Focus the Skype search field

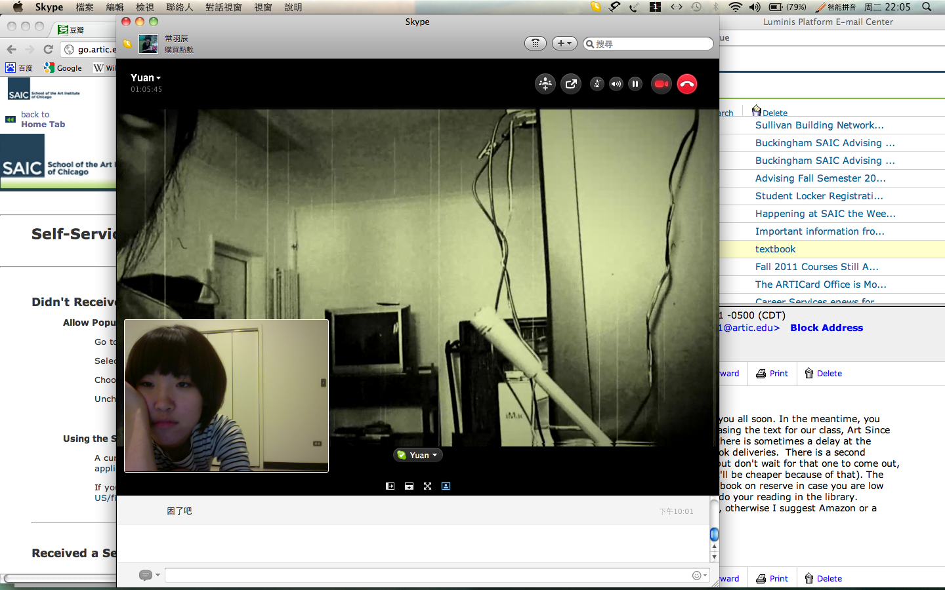coord(648,44)
